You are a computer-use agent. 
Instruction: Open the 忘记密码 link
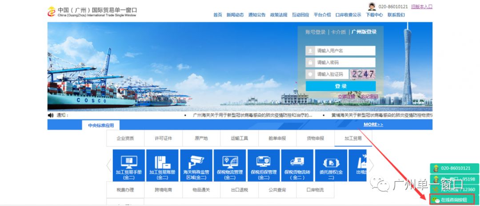click(x=369, y=97)
